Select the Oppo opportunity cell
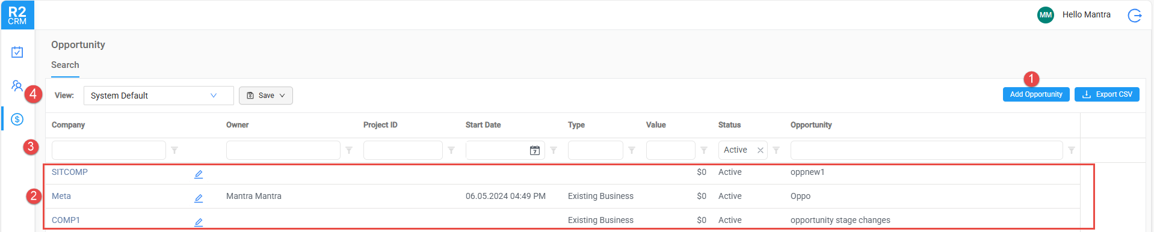 pyautogui.click(x=800, y=196)
